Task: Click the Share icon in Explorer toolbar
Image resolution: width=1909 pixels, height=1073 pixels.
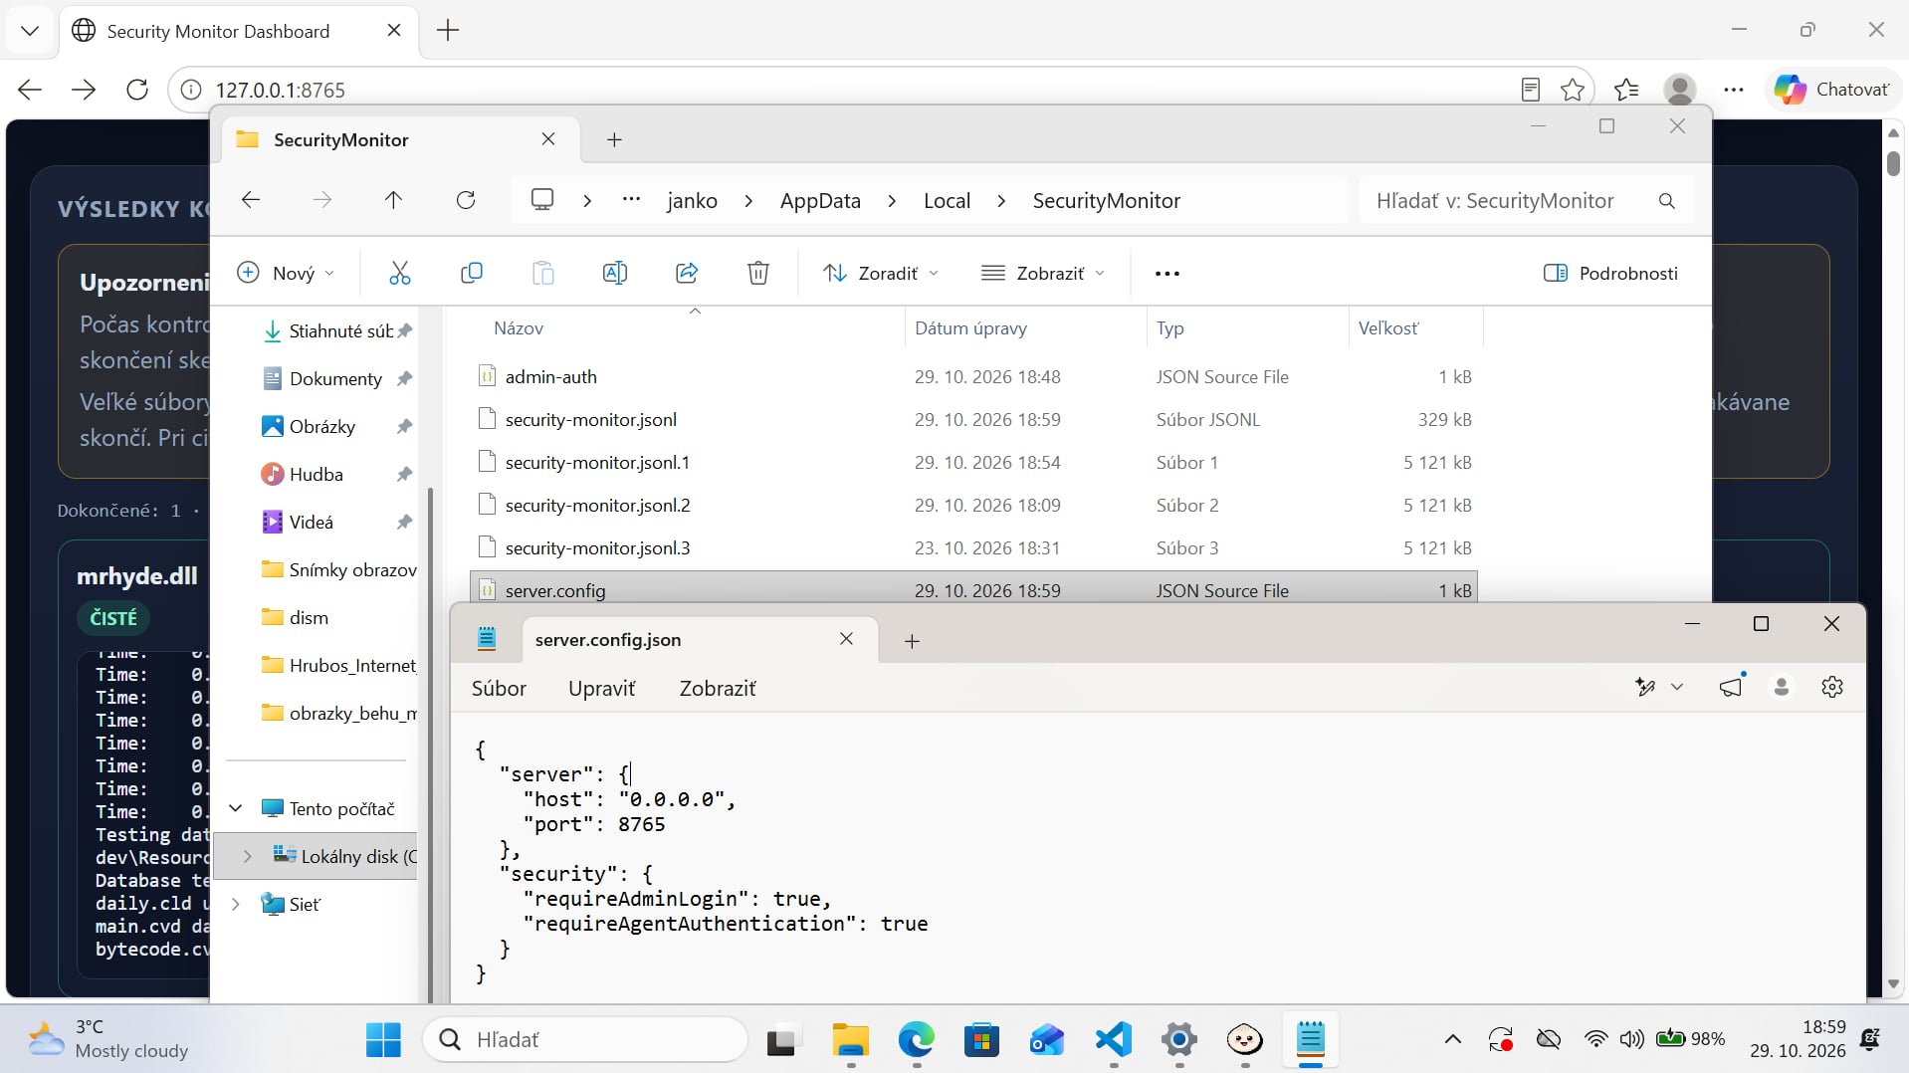Action: tap(687, 273)
